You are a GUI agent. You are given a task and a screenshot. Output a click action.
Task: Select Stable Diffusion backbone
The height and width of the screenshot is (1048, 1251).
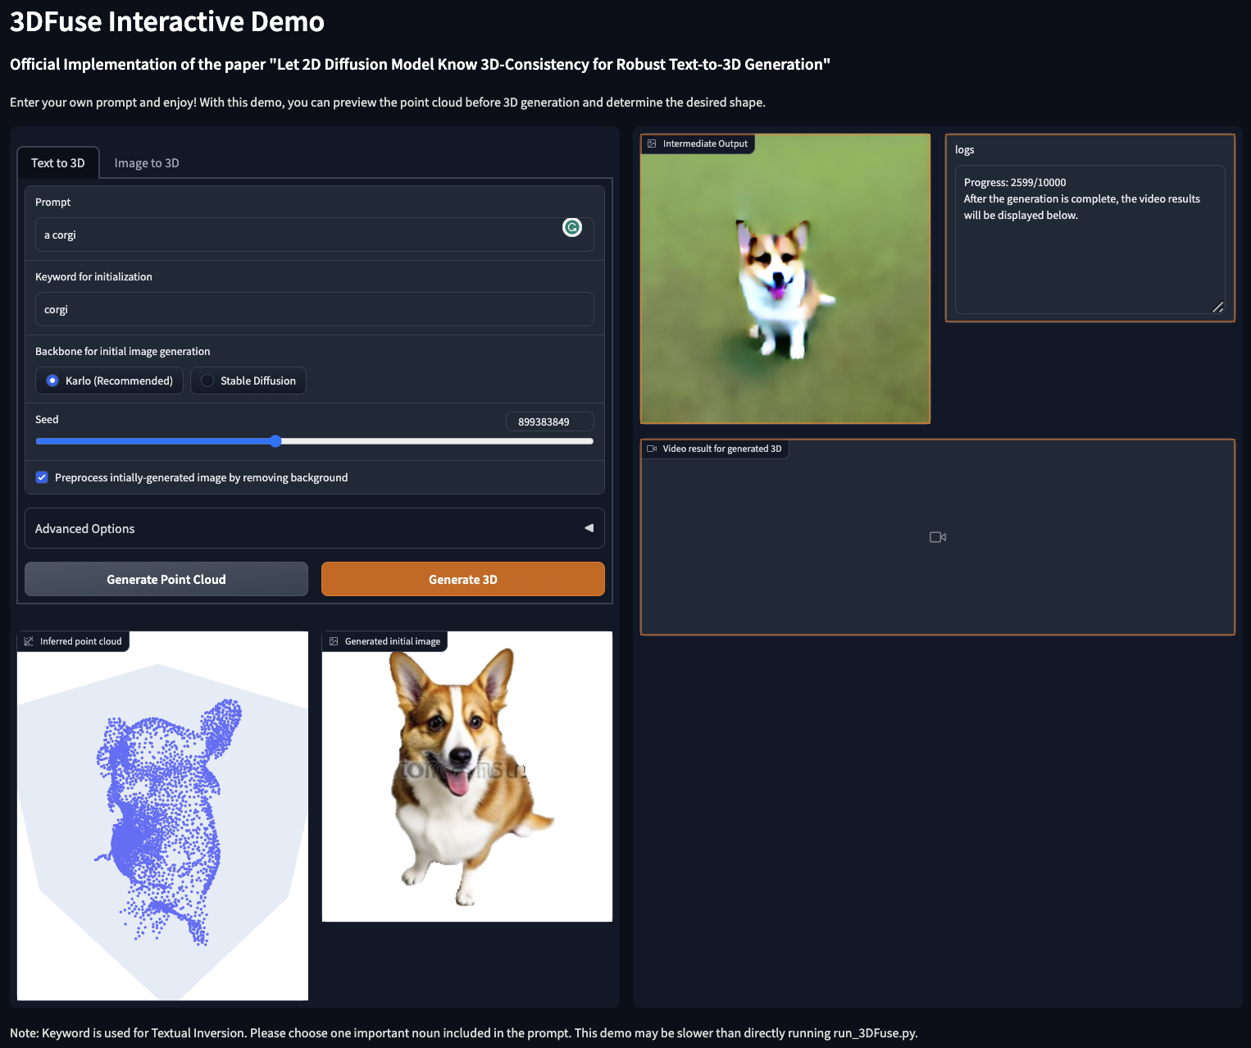point(248,380)
